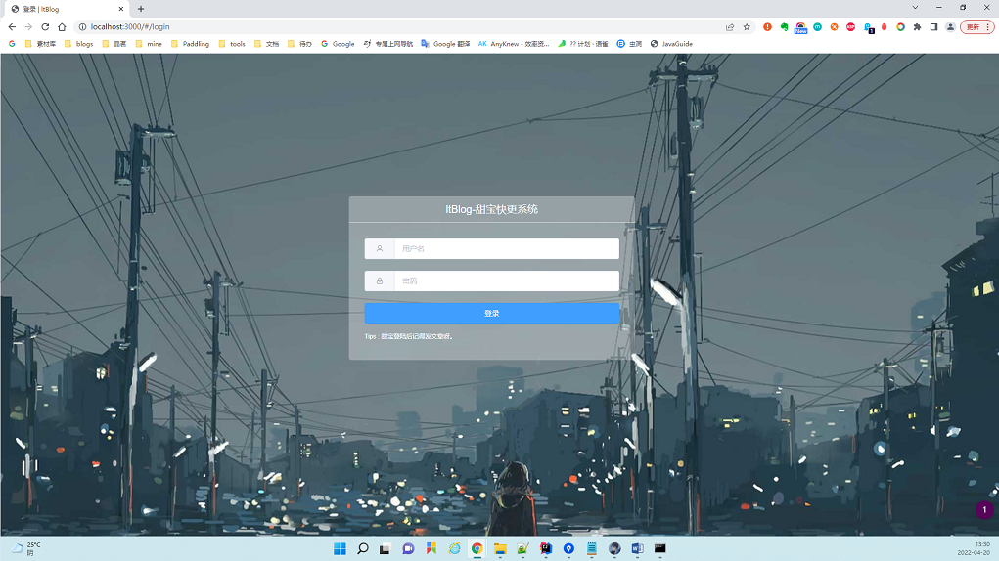Open the Evernote elephant extension

[784, 26]
